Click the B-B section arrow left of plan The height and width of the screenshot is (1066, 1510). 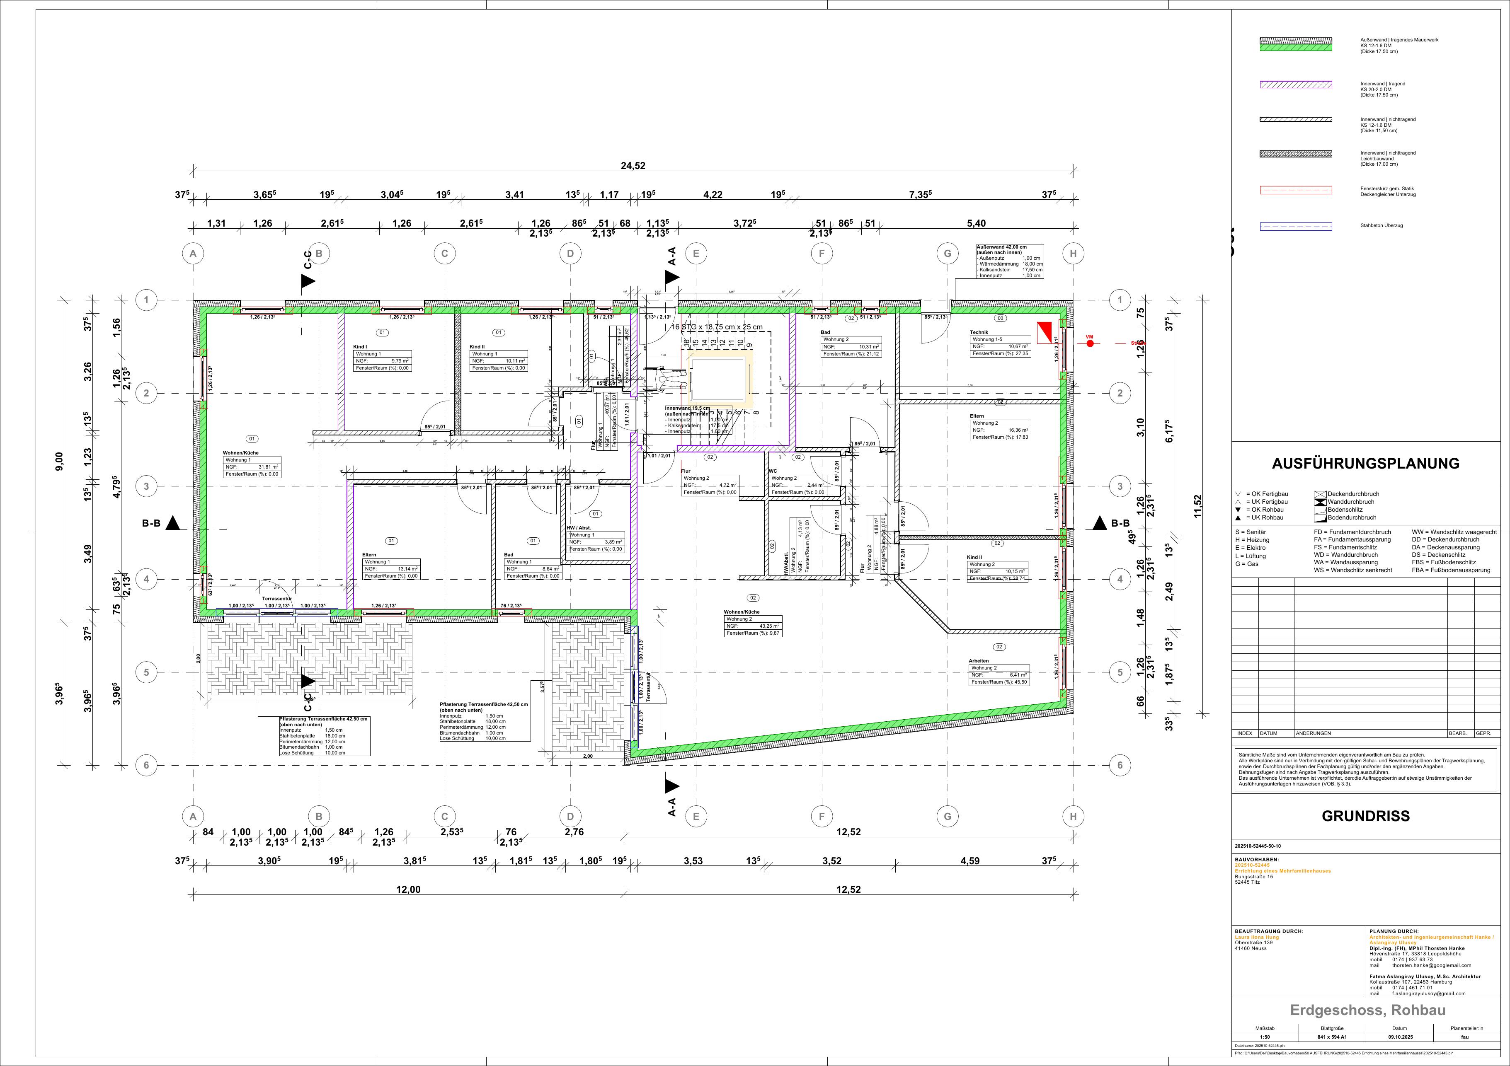tap(173, 523)
